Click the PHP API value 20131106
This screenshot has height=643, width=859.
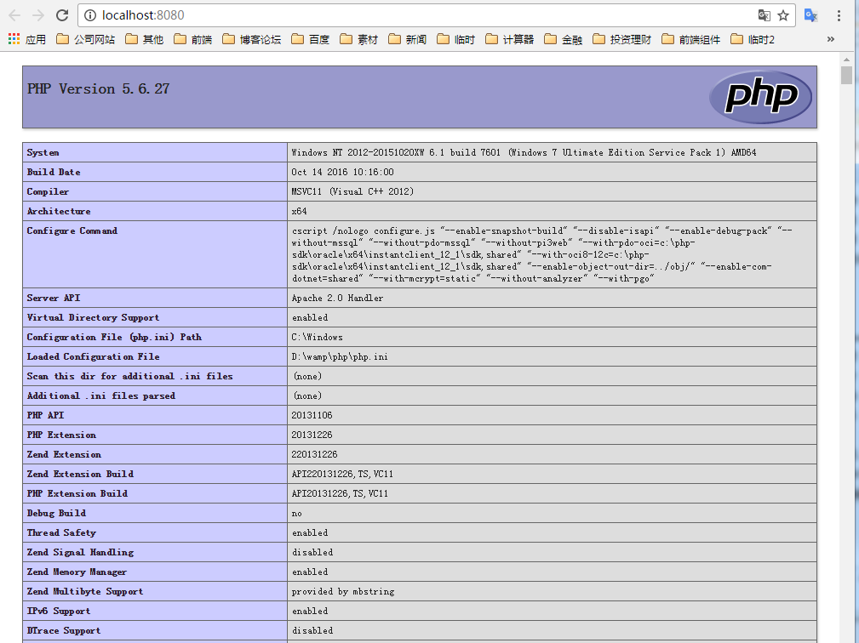pyautogui.click(x=312, y=415)
